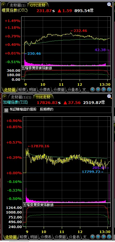Click refresh button in OTC panel
The height and width of the screenshot is (242, 115).
click(109, 89)
